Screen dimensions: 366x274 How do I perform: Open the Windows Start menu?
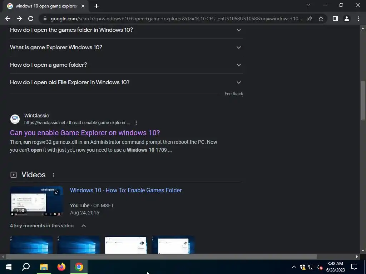click(9, 267)
